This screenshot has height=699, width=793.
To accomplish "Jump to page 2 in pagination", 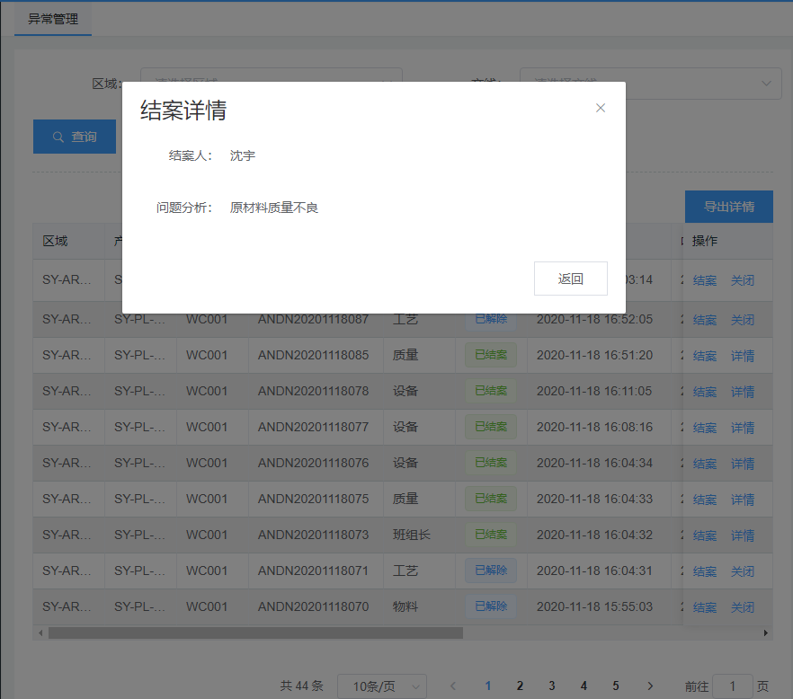I will (520, 686).
